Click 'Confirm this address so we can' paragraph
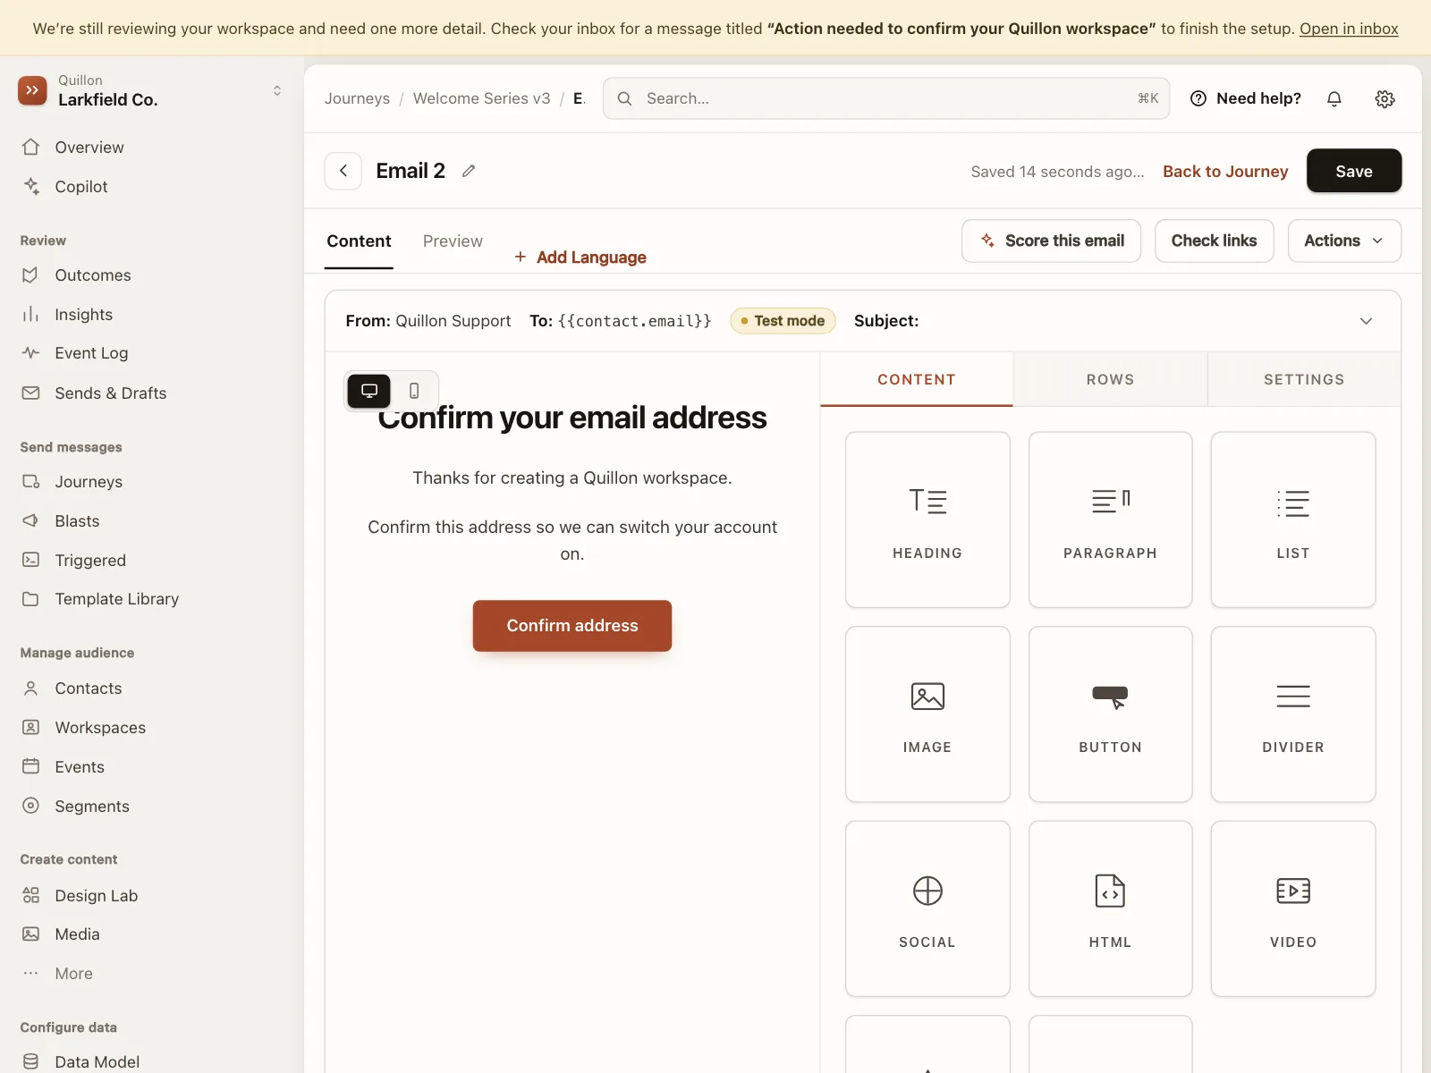 click(572, 541)
